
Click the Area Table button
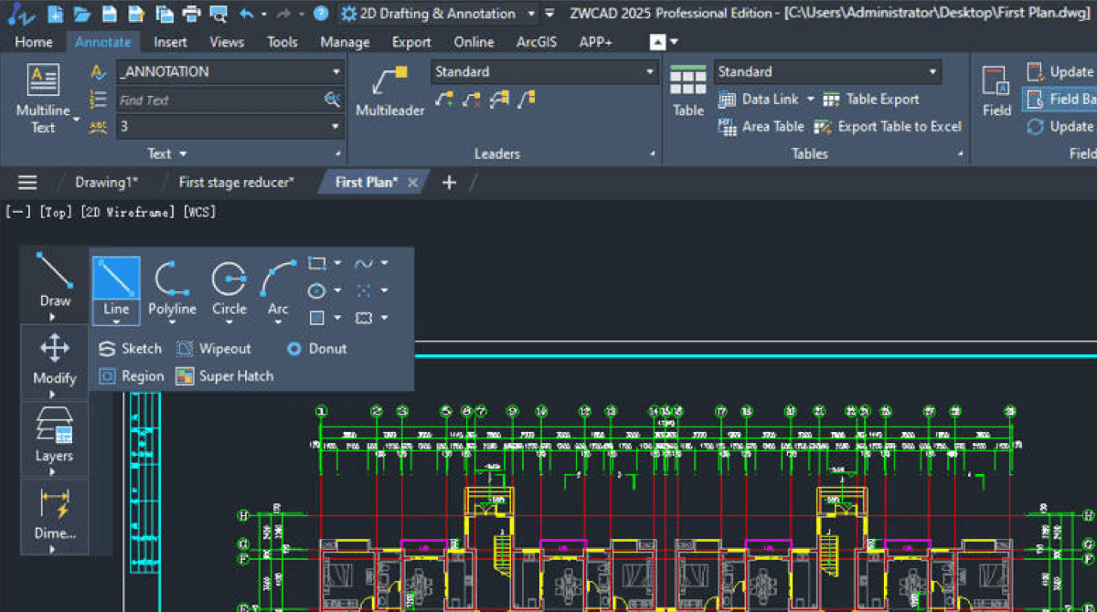761,126
